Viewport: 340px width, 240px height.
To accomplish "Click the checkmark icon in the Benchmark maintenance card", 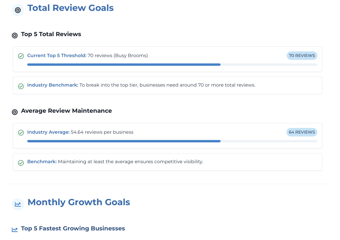I will 21,163.
